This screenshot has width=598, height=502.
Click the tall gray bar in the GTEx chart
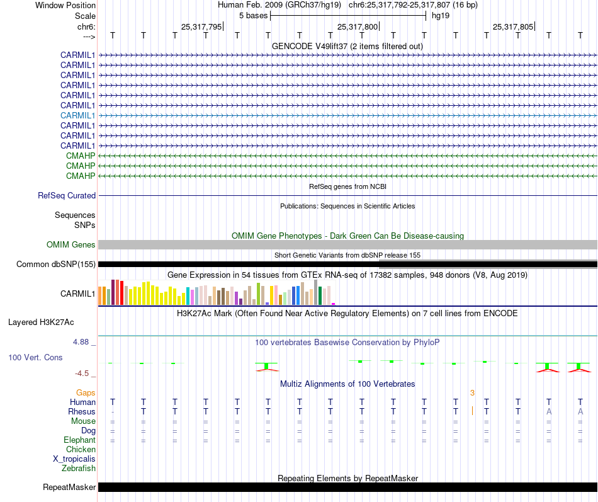point(316,292)
